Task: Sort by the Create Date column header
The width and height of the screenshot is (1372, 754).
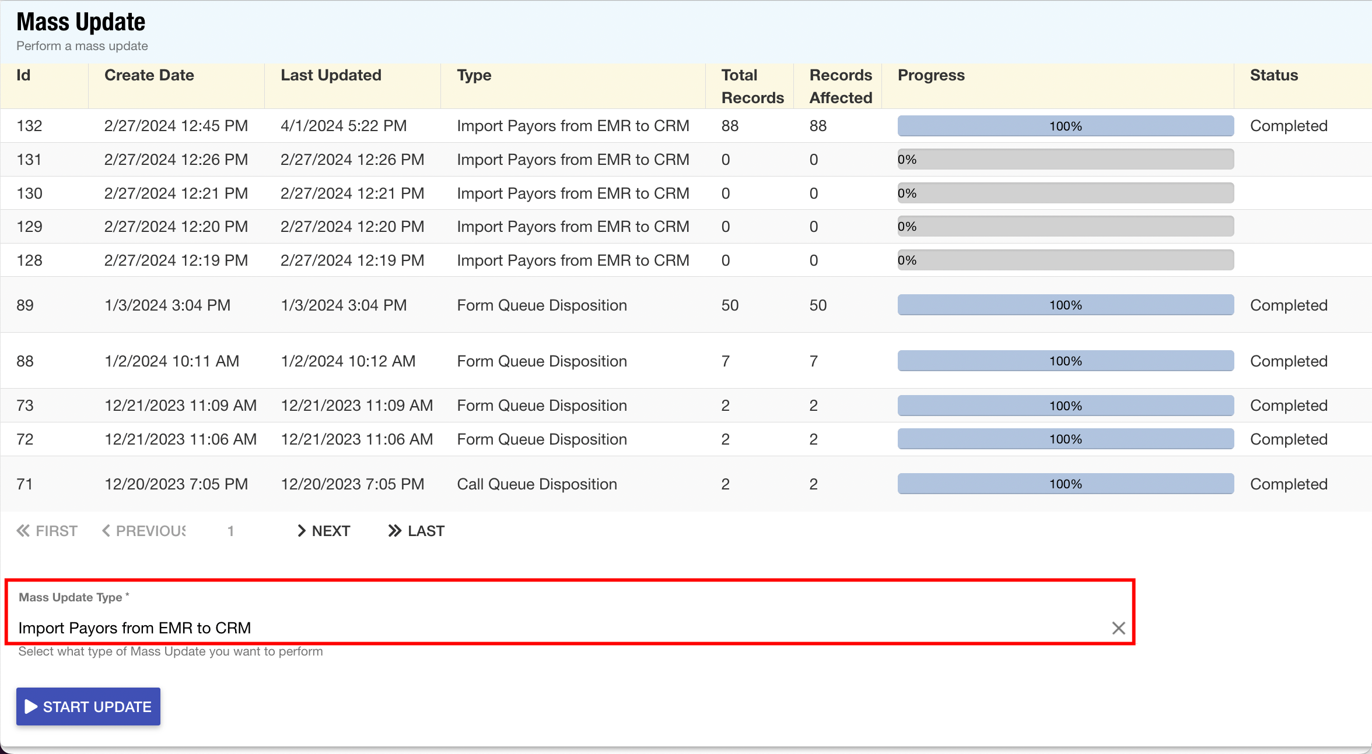Action: (149, 75)
